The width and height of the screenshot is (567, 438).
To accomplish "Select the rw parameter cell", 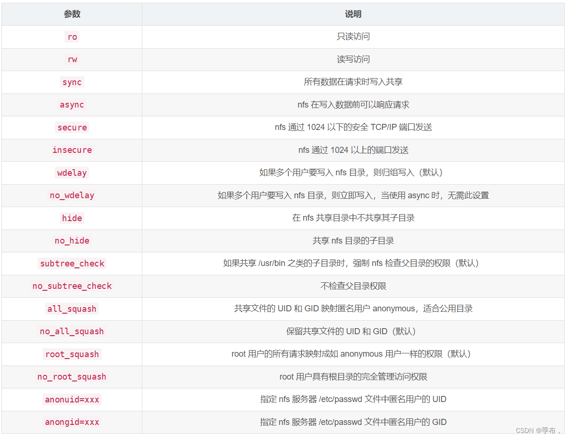I will pos(72,59).
